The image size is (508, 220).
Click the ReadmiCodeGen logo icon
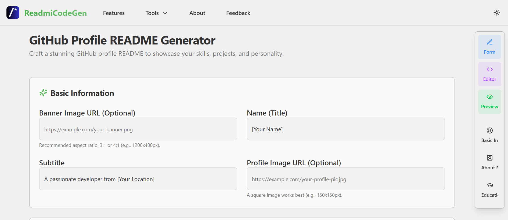point(13,13)
